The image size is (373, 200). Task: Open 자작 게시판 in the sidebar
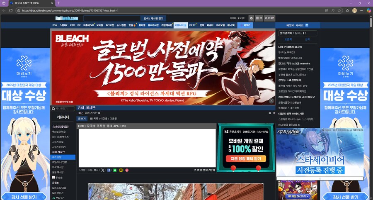point(58,167)
